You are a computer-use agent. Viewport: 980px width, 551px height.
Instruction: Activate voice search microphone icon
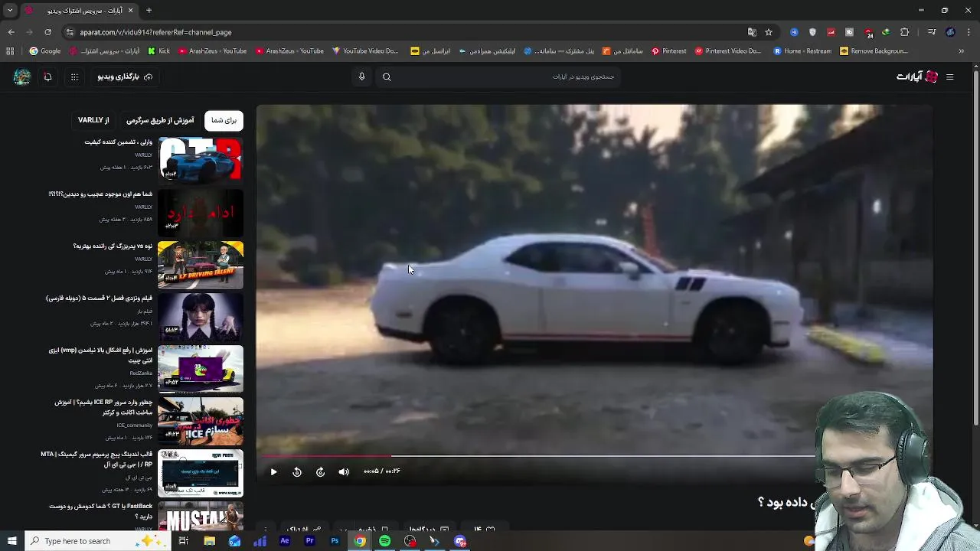tap(361, 77)
